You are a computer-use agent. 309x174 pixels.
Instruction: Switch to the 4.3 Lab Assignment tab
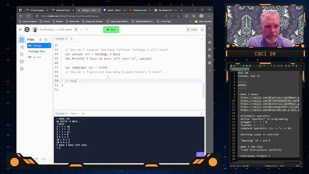pos(37,10)
